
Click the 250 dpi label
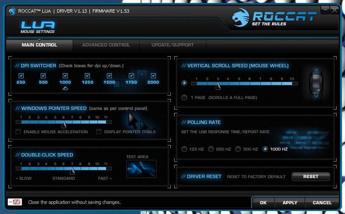click(21, 82)
